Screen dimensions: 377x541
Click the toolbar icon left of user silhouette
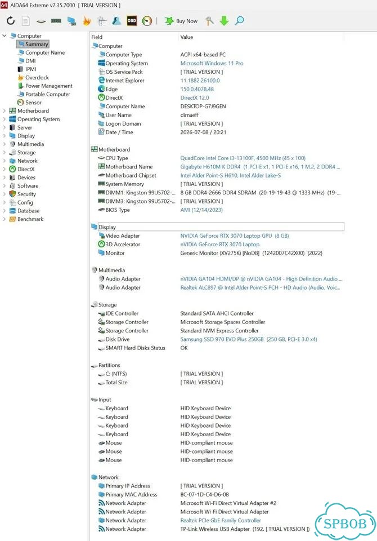[102, 21]
